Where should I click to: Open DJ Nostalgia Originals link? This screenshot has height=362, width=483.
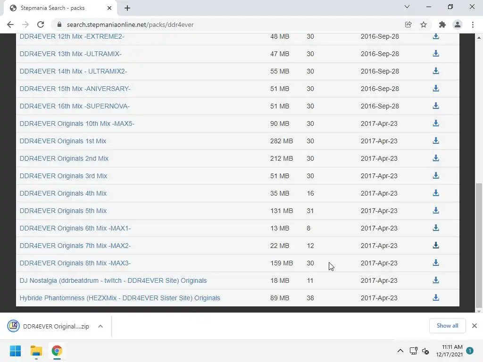point(113,280)
